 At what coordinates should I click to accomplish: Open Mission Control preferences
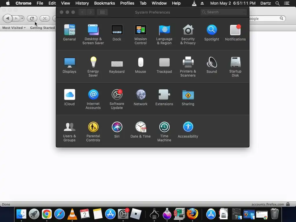(x=140, y=34)
